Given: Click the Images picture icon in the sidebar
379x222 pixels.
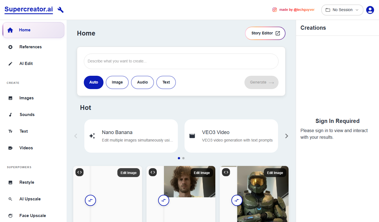Looking at the screenshot, I should (x=11, y=98).
